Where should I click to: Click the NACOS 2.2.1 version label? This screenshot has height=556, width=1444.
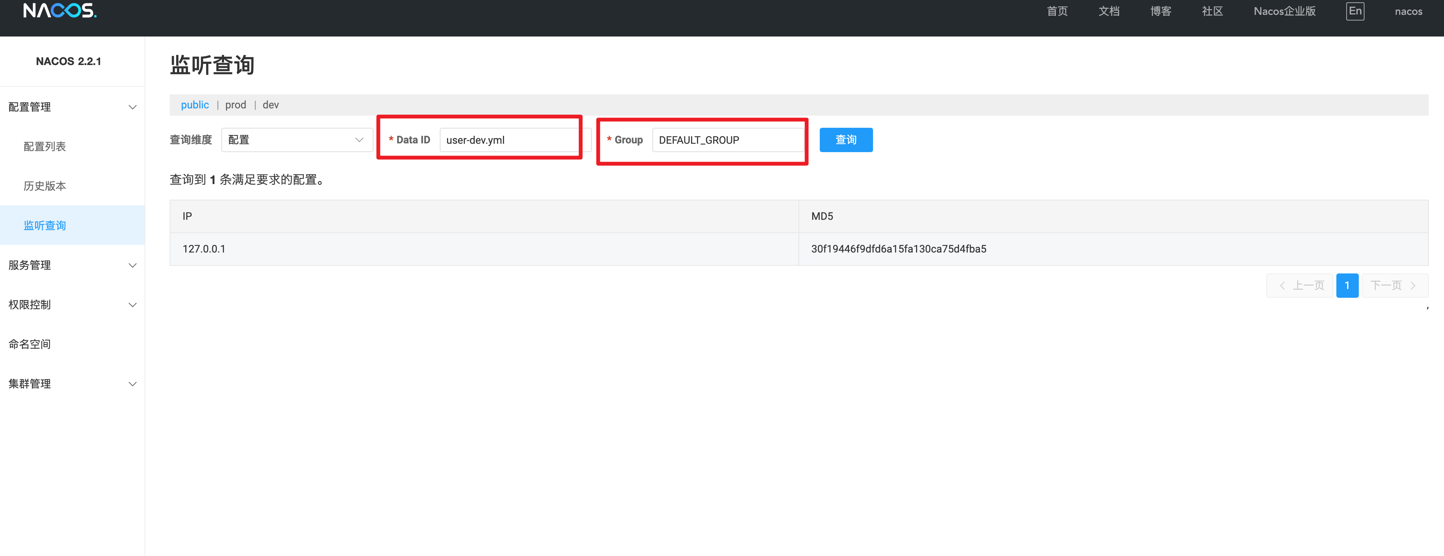click(x=68, y=61)
